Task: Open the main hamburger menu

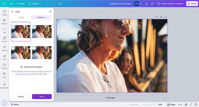Action: [x=5, y=4]
